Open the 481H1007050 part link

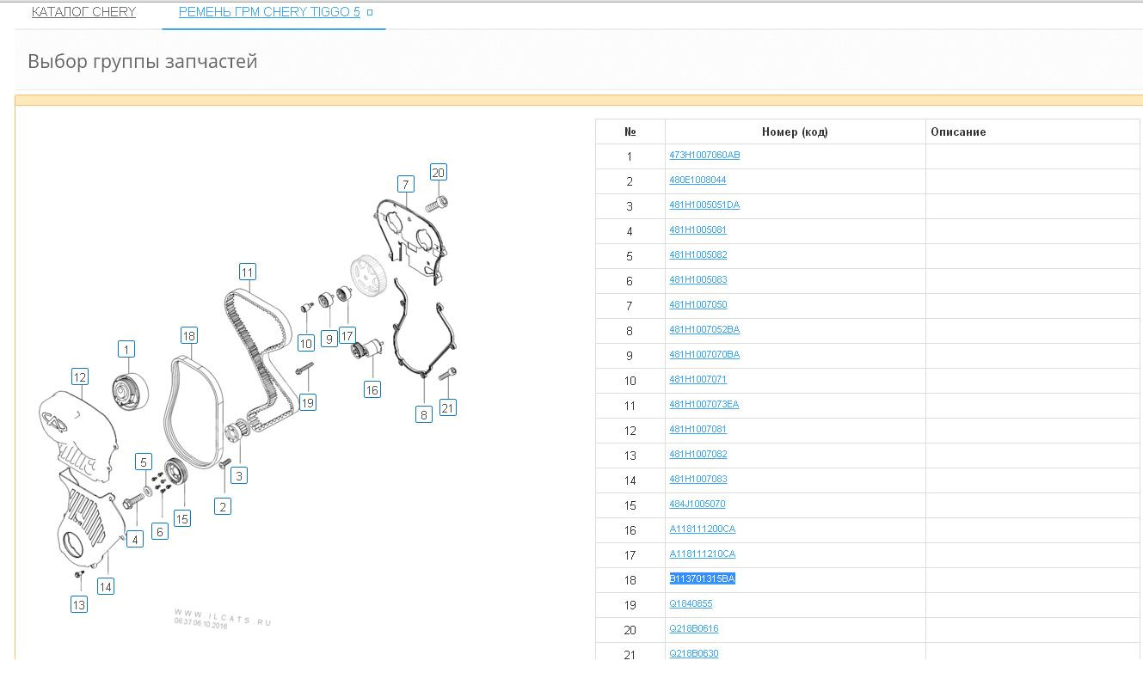point(698,305)
